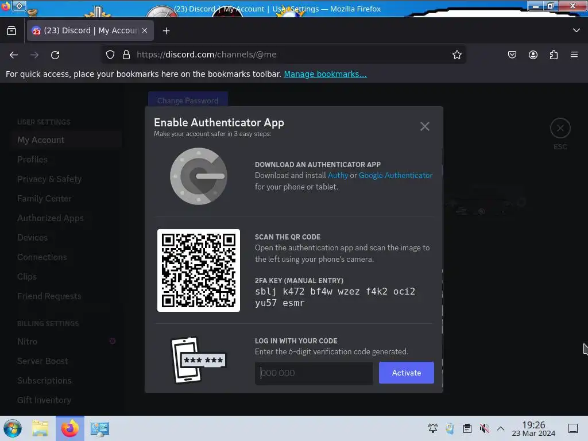Click the address bar URL
Viewport: 588px width, 441px height.
click(207, 55)
